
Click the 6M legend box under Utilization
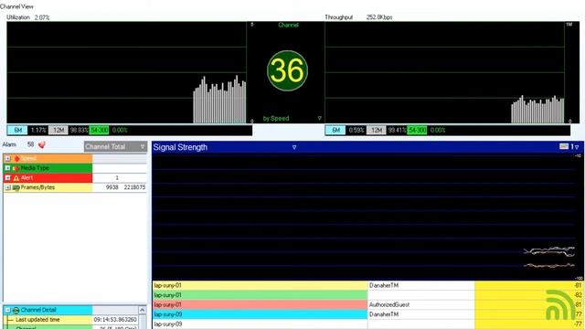pyautogui.click(x=17, y=130)
